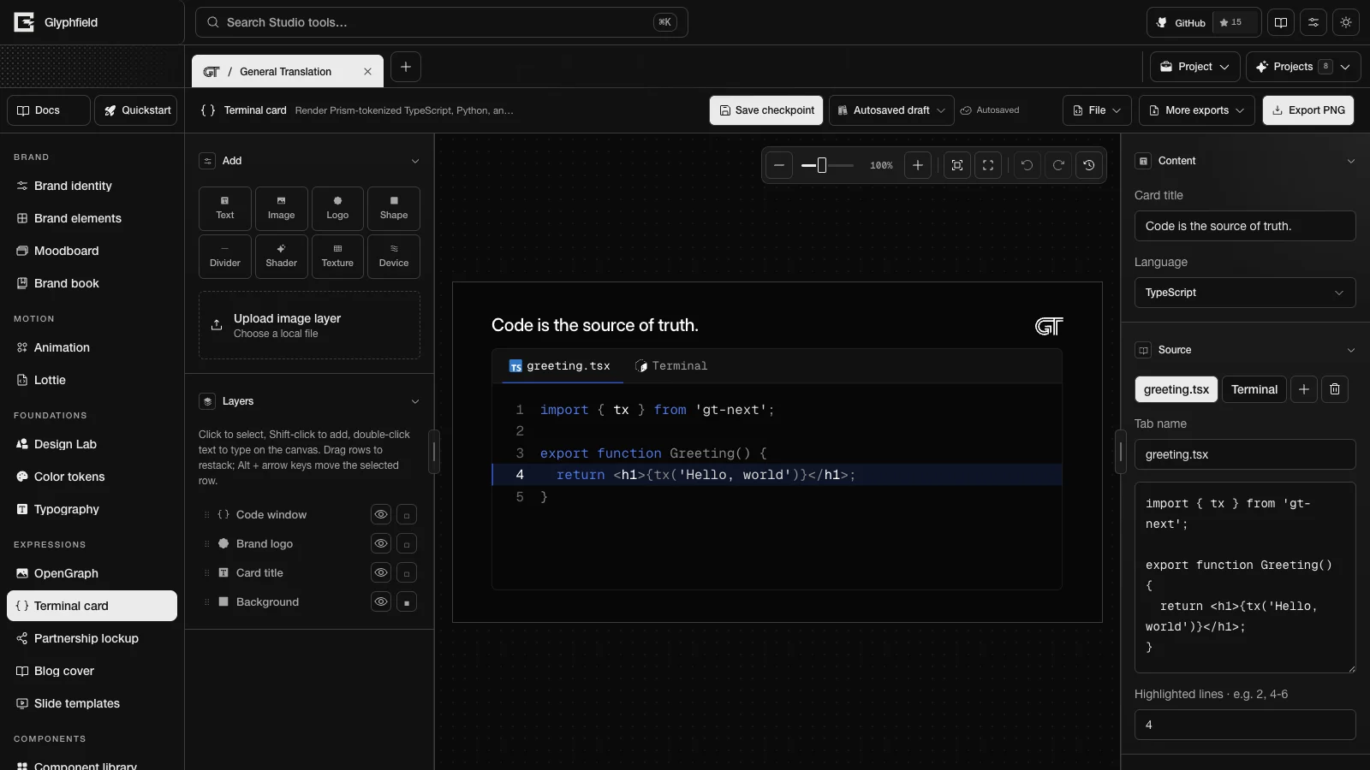Click the Card title input field

[1245, 226]
